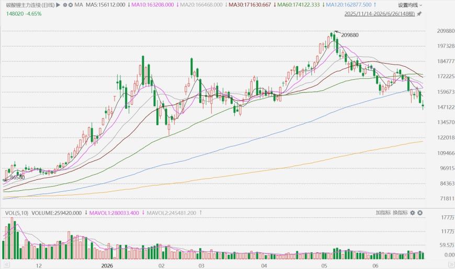Click the 03 month label on time axis
This screenshot has height=269, width=455.
tap(201, 266)
